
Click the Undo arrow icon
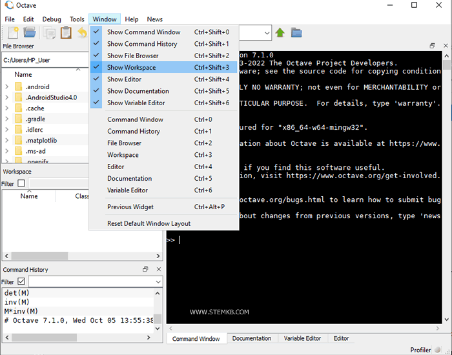pyautogui.click(x=82, y=32)
